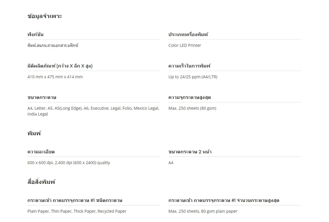Select the Color LED Printer text
This screenshot has width=329, height=222.
[185, 45]
